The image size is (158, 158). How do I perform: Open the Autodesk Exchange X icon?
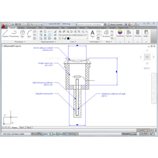click(126, 24)
